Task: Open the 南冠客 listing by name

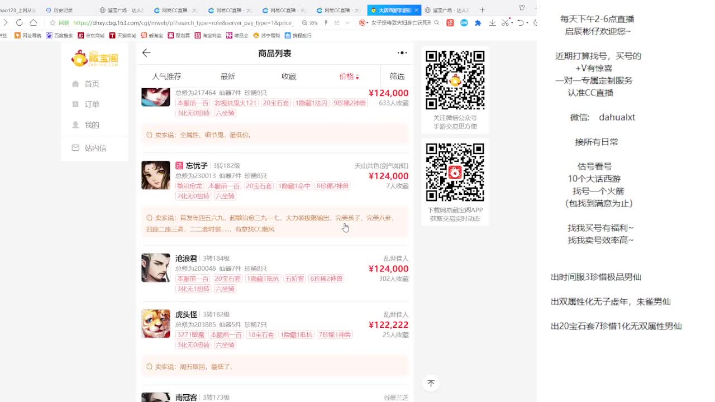Action: [186, 398]
